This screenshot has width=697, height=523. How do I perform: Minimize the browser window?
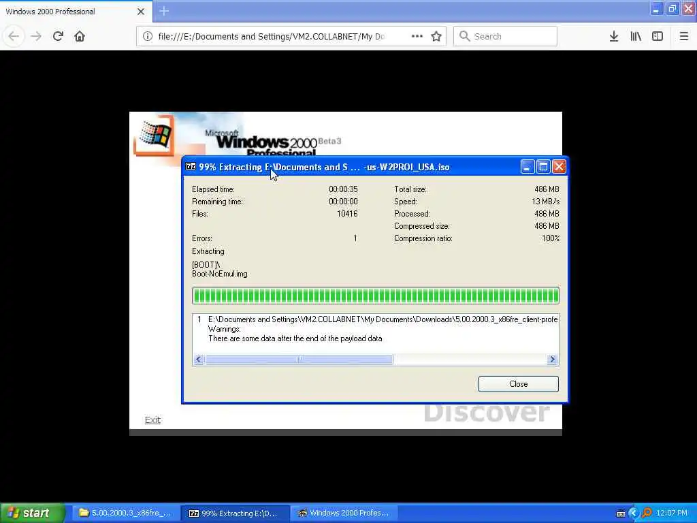(656, 9)
